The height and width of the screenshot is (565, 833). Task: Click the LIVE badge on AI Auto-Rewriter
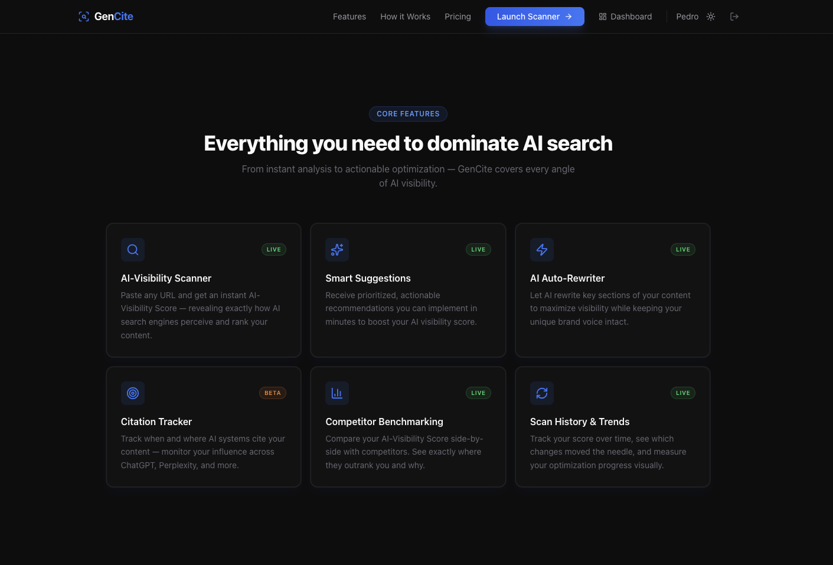coord(683,250)
